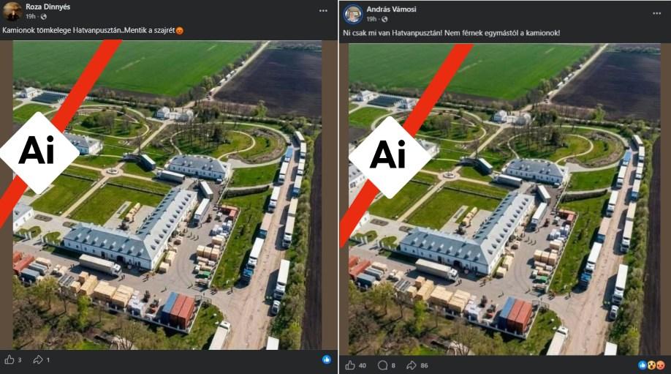Click public globe icon on András's post
The height and width of the screenshot is (374, 671).
pyautogui.click(x=384, y=19)
